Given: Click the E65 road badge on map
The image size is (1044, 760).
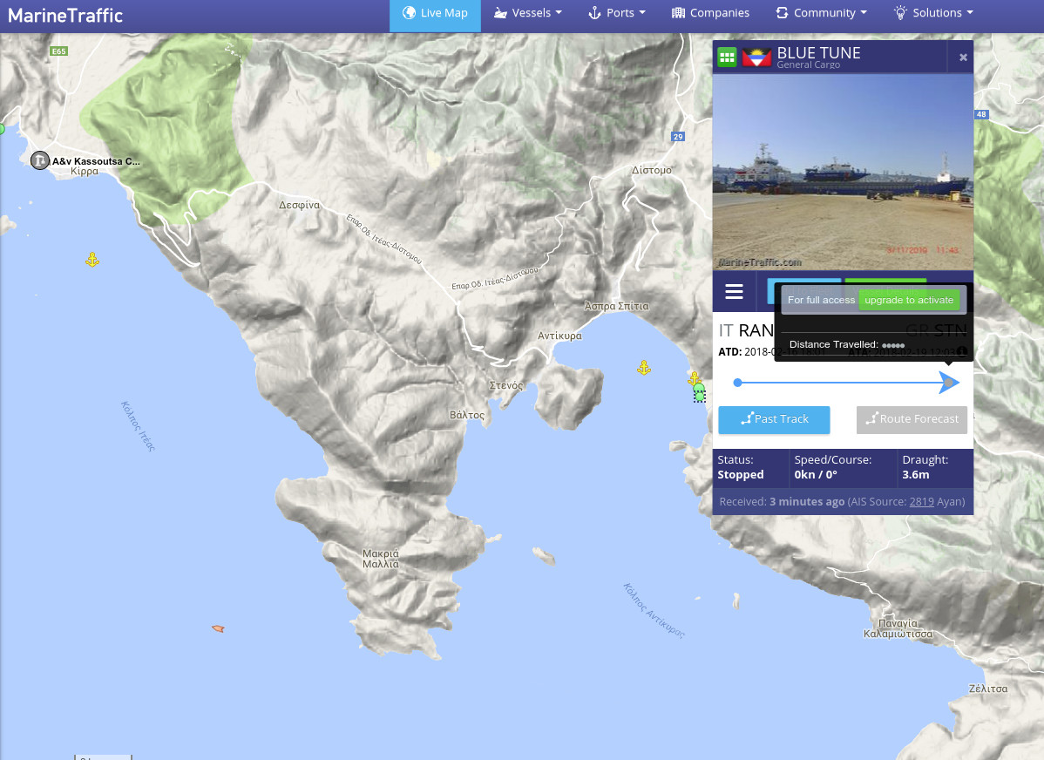Looking at the screenshot, I should tap(58, 51).
